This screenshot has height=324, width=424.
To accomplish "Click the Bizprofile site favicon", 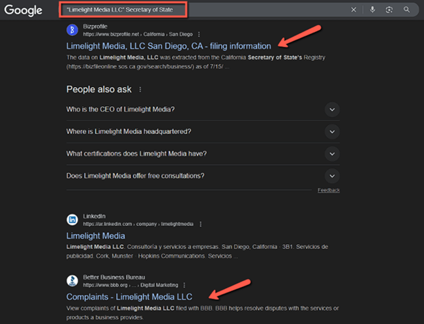I will [x=72, y=29].
